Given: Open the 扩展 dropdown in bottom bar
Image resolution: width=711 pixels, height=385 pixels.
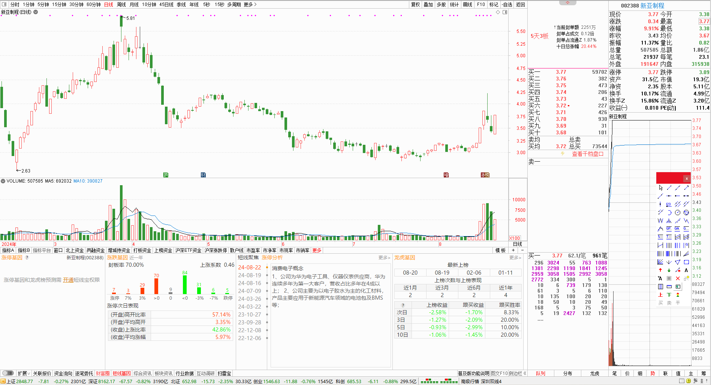Looking at the screenshot, I should pos(24,373).
